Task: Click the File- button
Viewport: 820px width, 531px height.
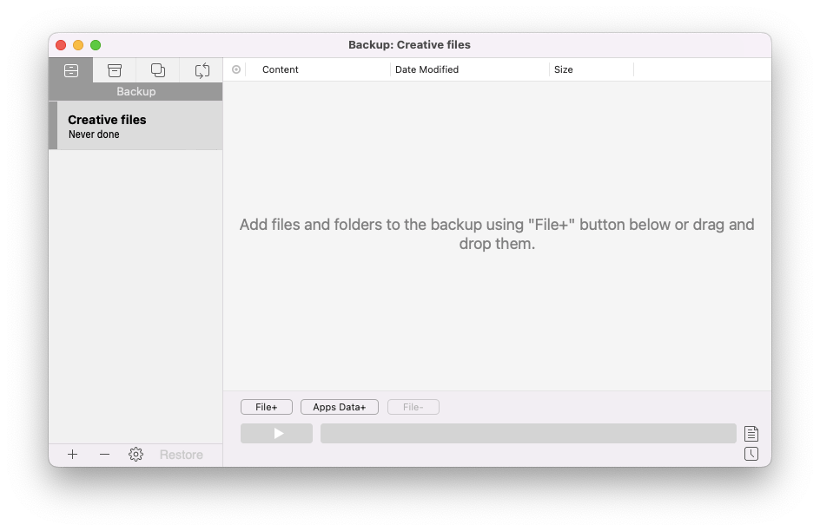Action: click(413, 407)
